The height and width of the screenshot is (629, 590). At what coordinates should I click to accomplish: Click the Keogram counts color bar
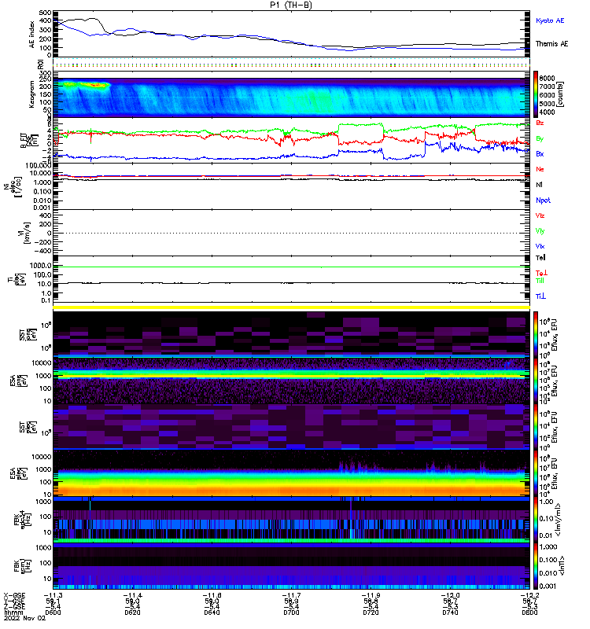click(x=536, y=94)
